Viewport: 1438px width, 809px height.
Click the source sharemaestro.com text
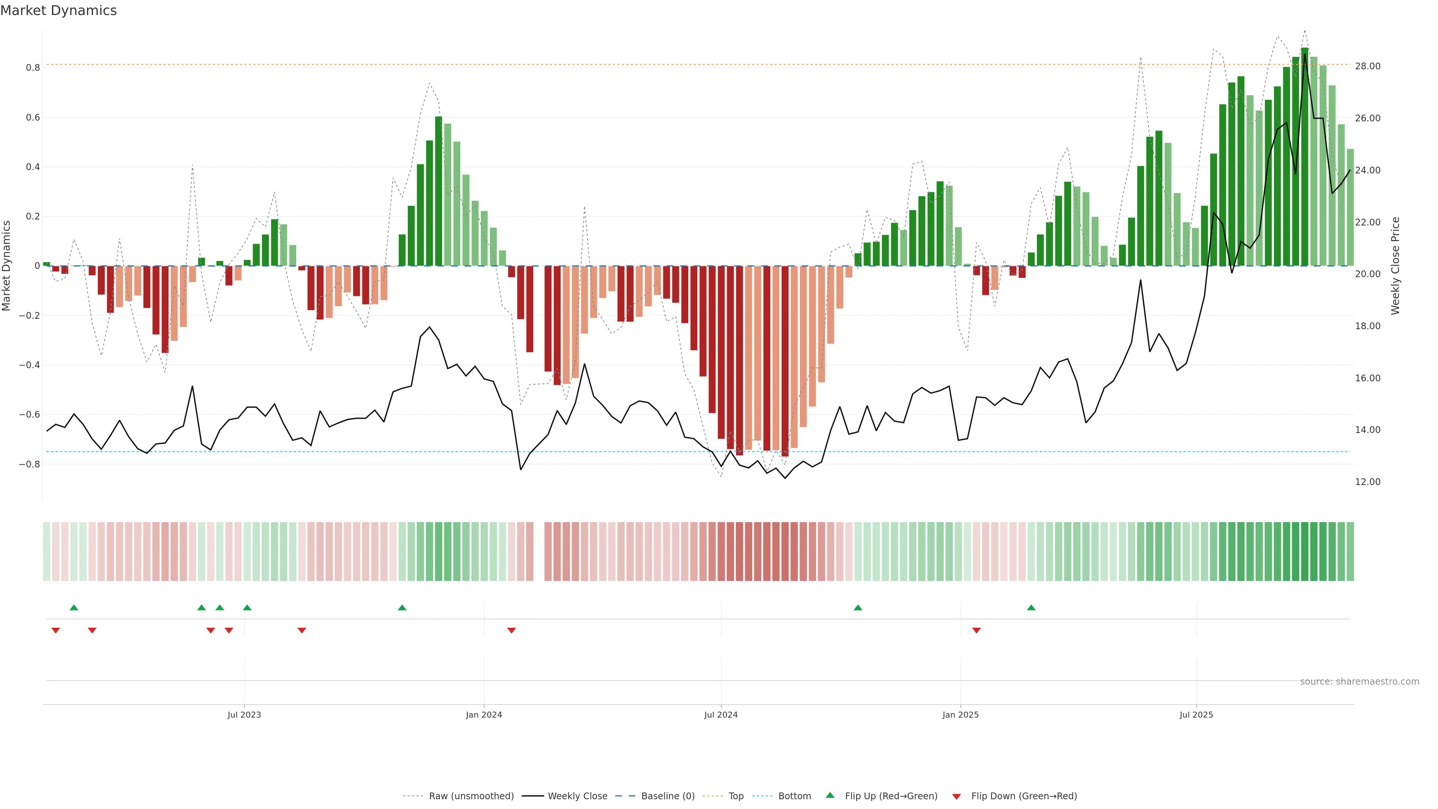[x=1359, y=682]
